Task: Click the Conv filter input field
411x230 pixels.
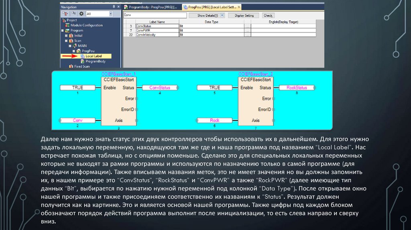Action: [155, 15]
